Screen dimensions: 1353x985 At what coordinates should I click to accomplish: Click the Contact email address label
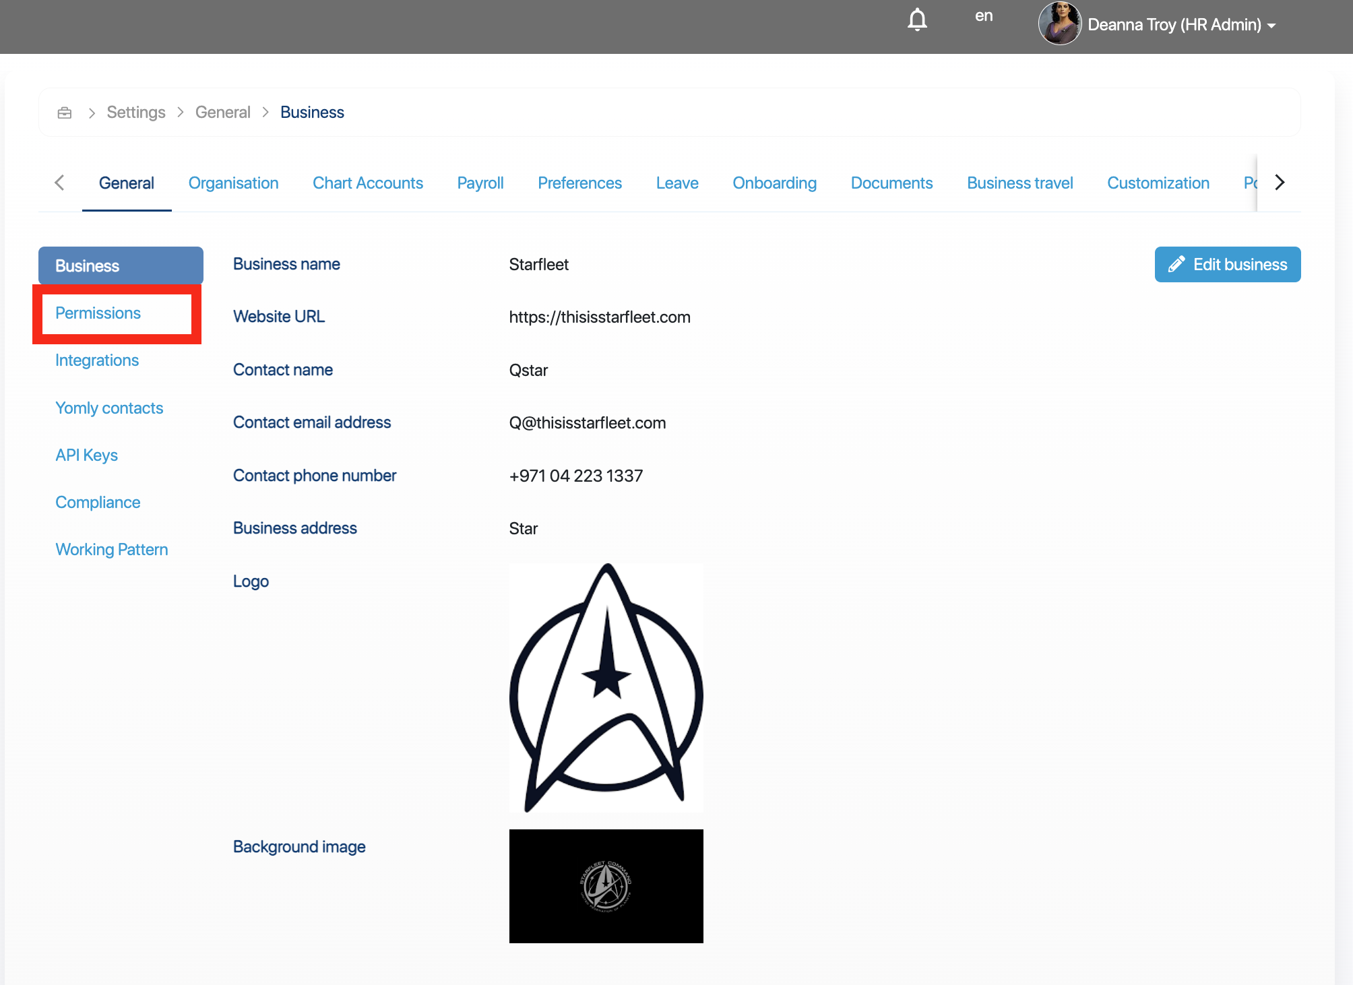312,422
